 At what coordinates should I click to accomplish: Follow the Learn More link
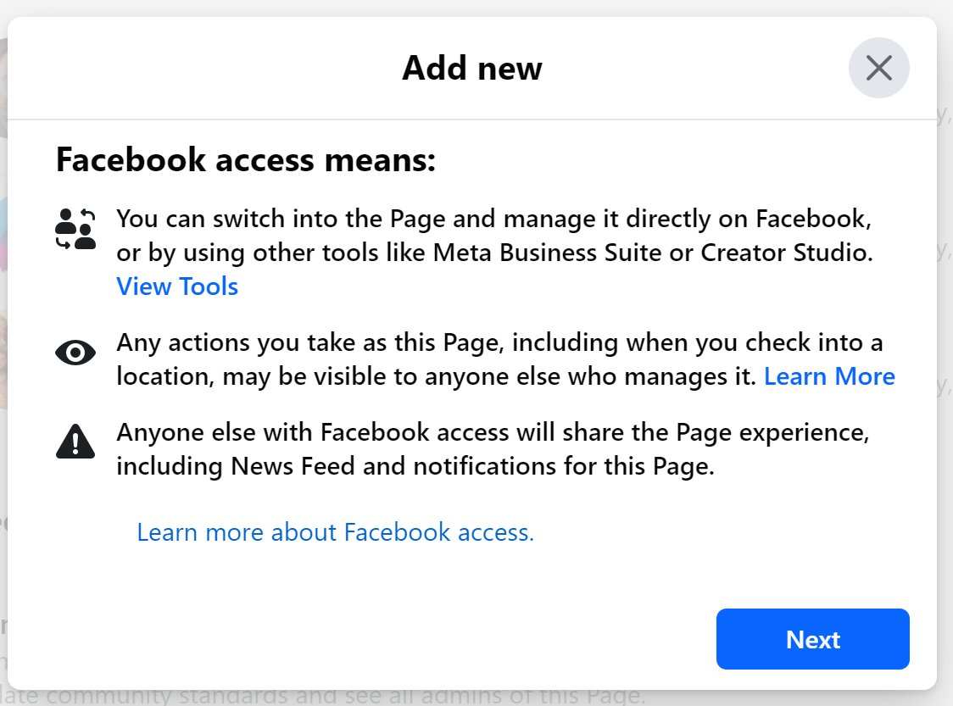point(829,376)
